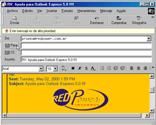The height and width of the screenshot is (125, 156).
Task: Click into the Asunto subject field
Action: [x=86, y=60]
